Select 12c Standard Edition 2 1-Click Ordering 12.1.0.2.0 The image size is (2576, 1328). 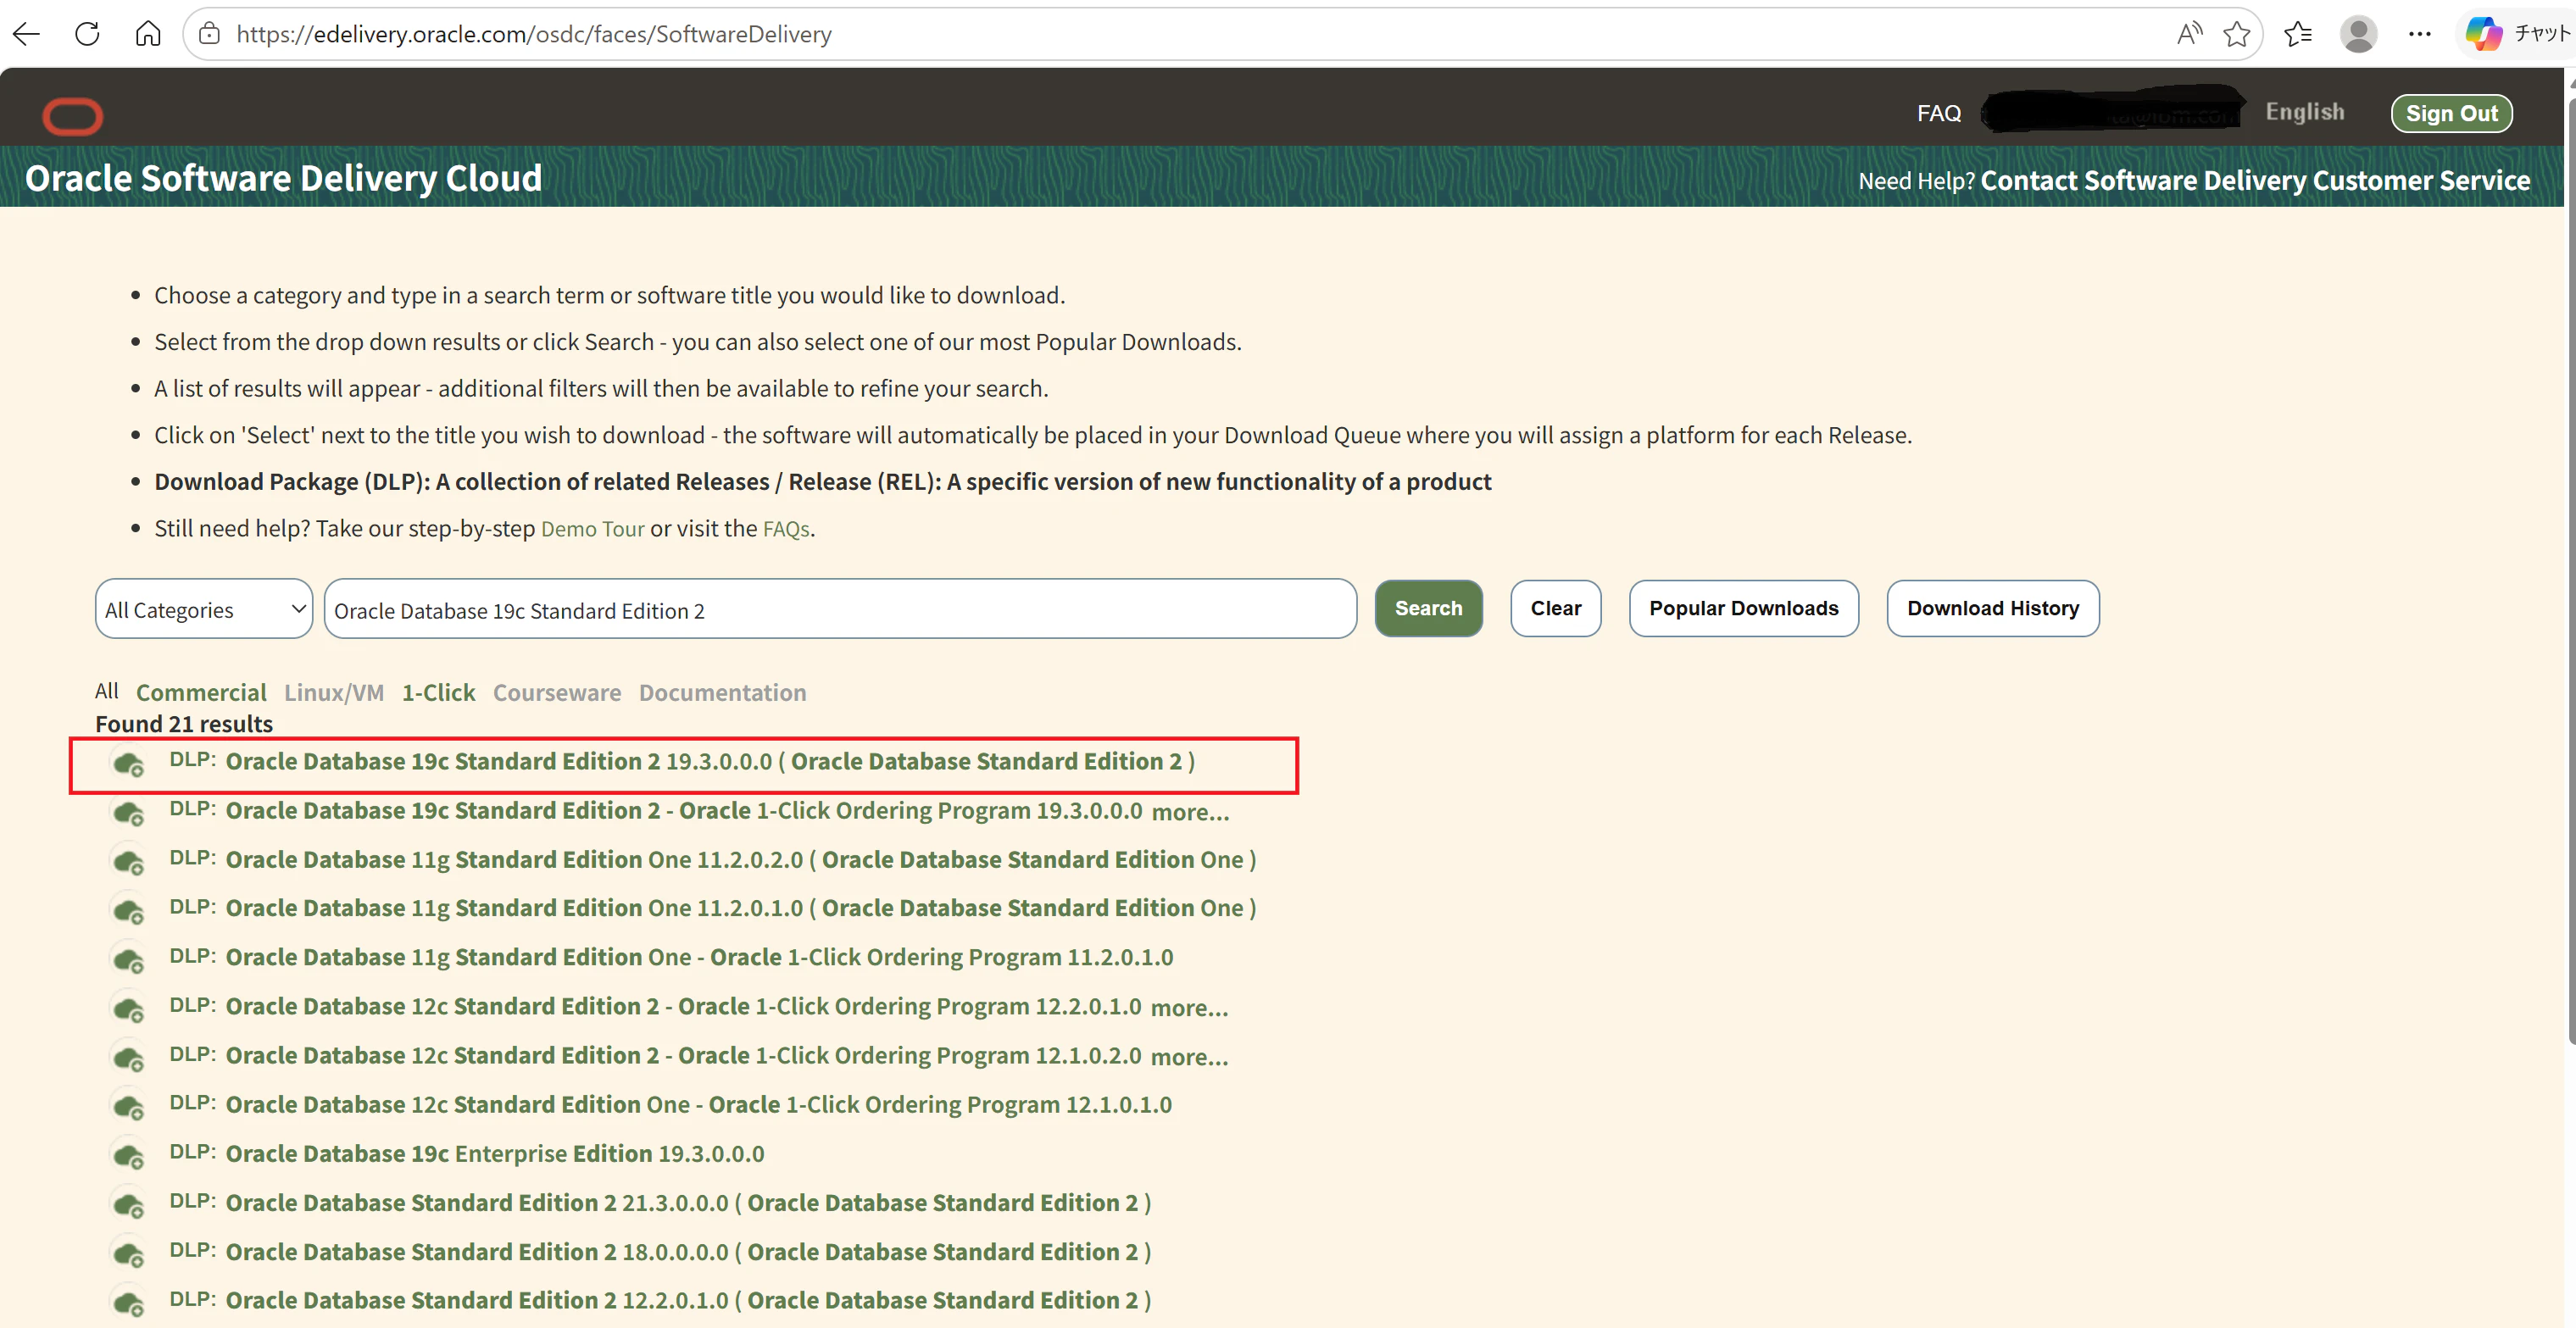[x=683, y=1055]
